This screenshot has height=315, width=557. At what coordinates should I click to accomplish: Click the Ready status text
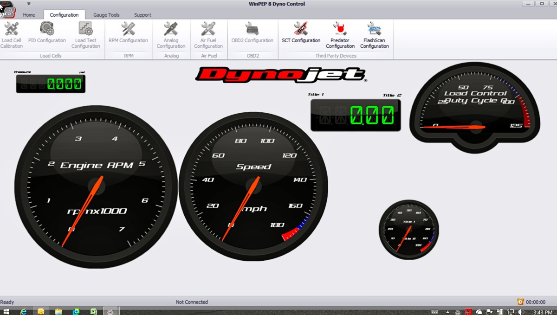coord(7,302)
